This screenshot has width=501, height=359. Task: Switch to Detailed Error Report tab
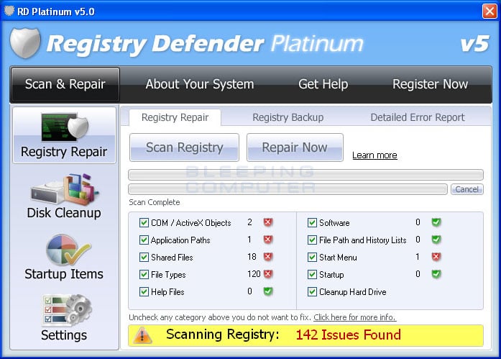point(418,118)
